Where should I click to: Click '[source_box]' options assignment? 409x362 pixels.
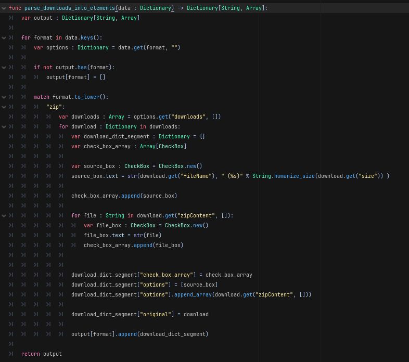[x=199, y=285]
